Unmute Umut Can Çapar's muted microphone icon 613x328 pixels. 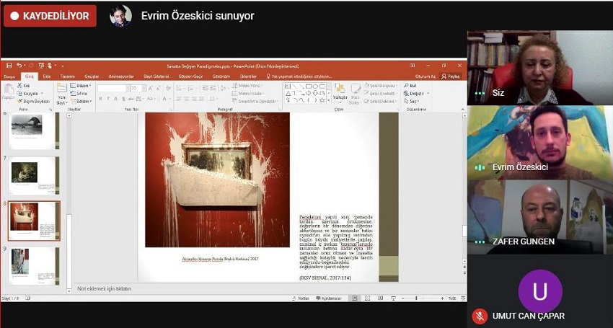(x=480, y=316)
